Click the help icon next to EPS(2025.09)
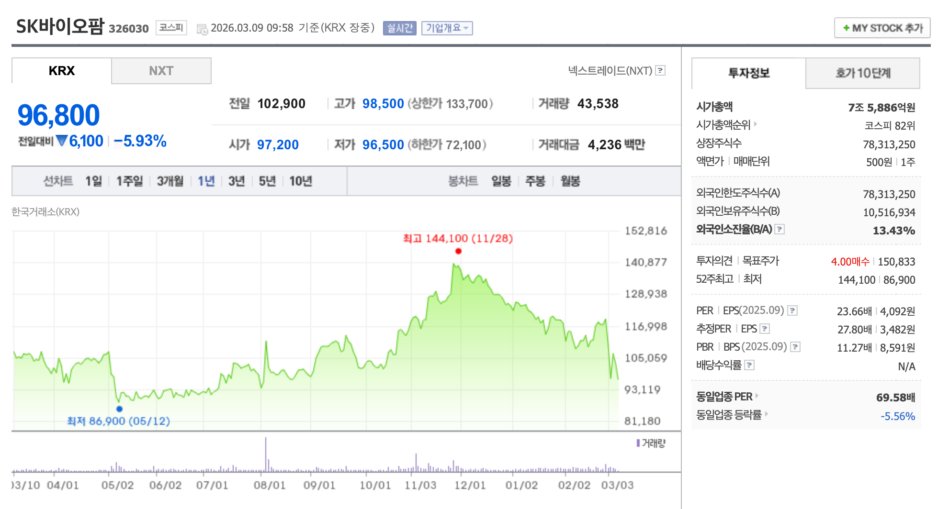The width and height of the screenshot is (949, 509). coord(792,310)
